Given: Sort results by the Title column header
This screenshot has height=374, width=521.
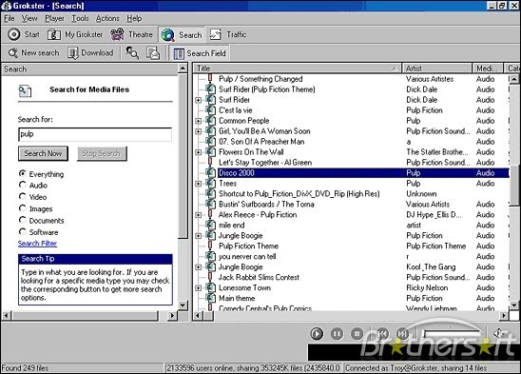Looking at the screenshot, I should 298,69.
